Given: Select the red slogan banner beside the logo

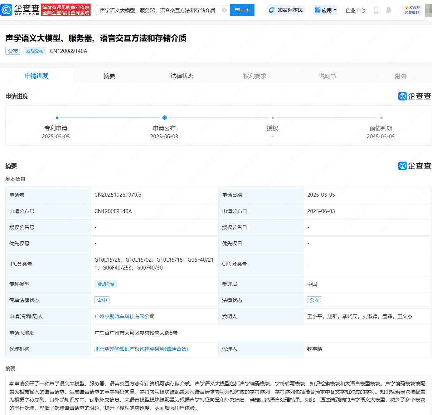Looking at the screenshot, I should 66,10.
